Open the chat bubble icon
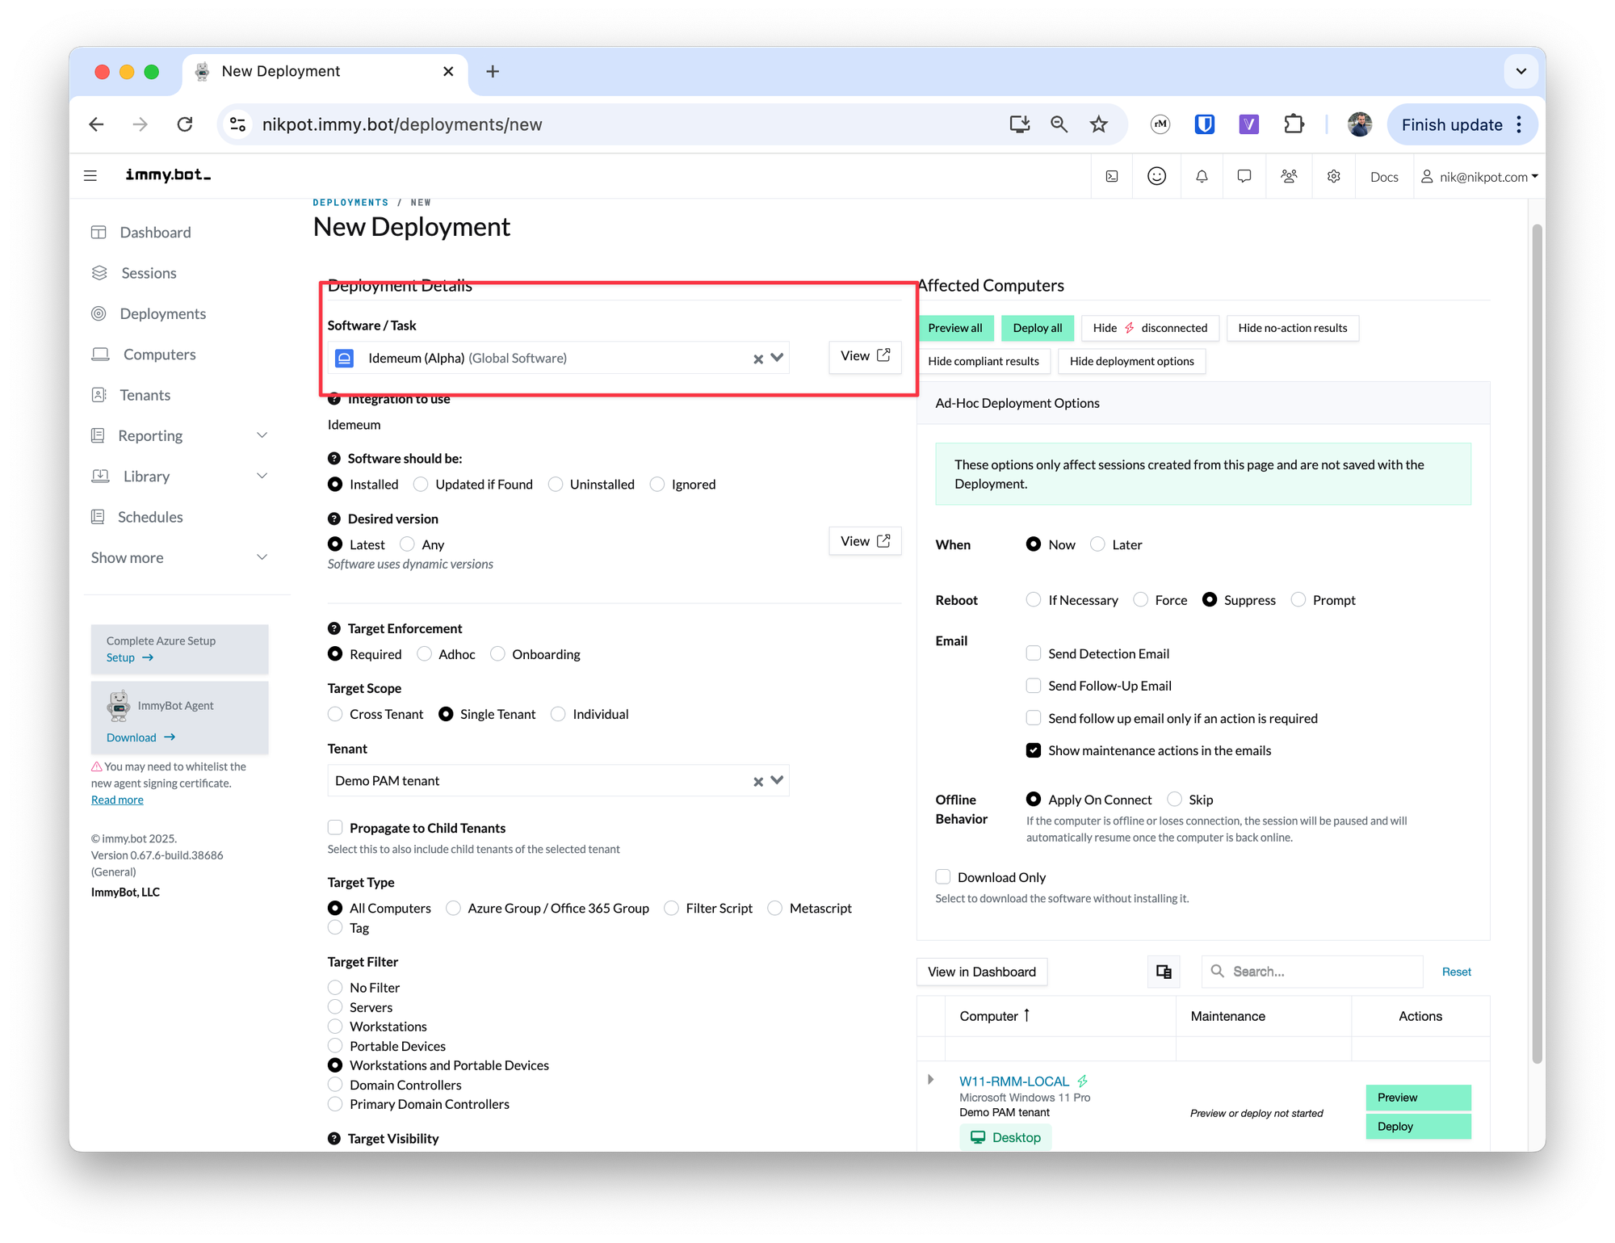Viewport: 1615px width, 1243px height. pos(1244,177)
